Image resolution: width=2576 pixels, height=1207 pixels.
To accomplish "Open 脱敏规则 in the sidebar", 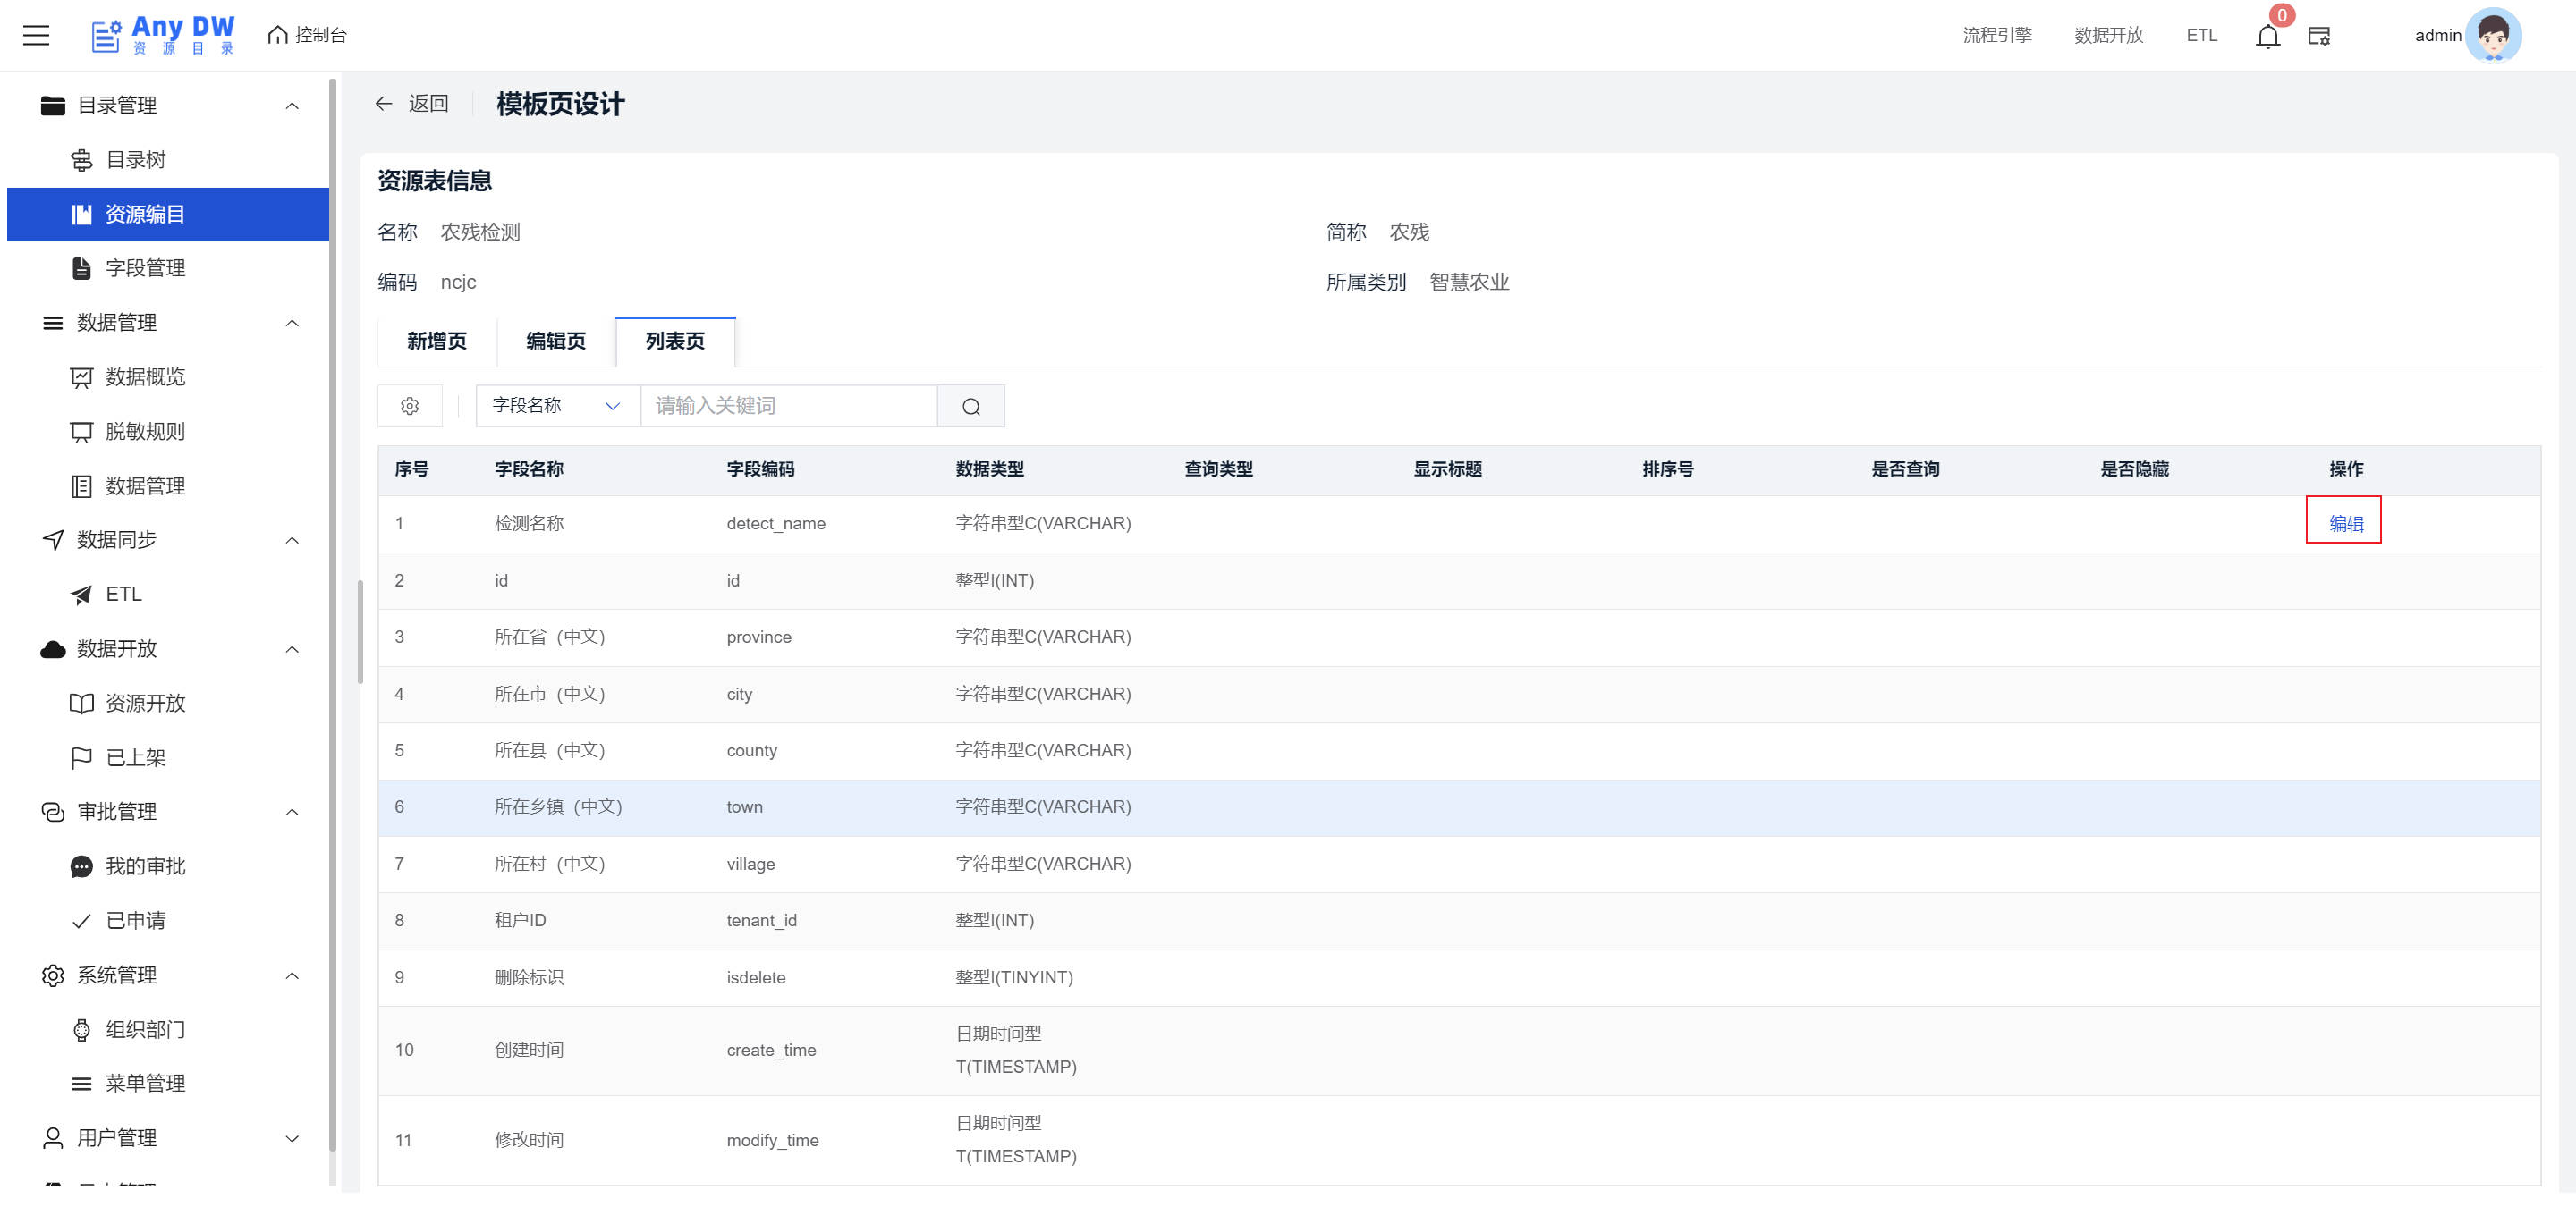I will pyautogui.click(x=145, y=432).
